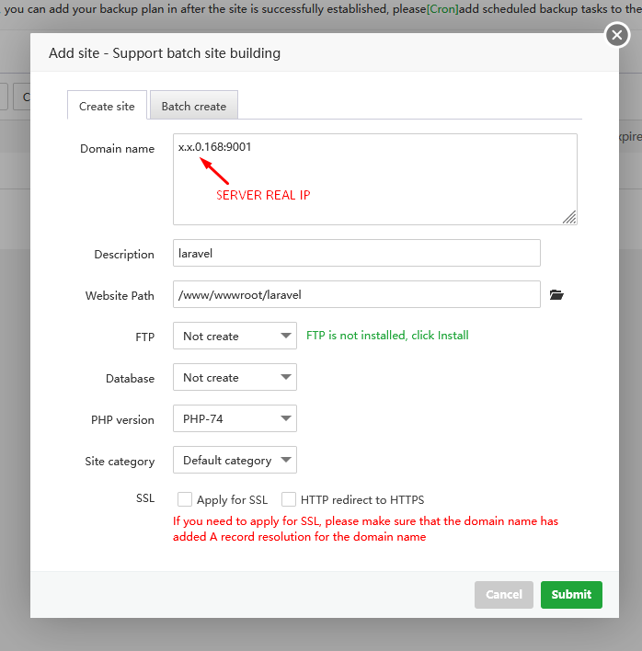The height and width of the screenshot is (651, 642).
Task: Click the Domain name textarea resize handle
Action: click(x=569, y=217)
